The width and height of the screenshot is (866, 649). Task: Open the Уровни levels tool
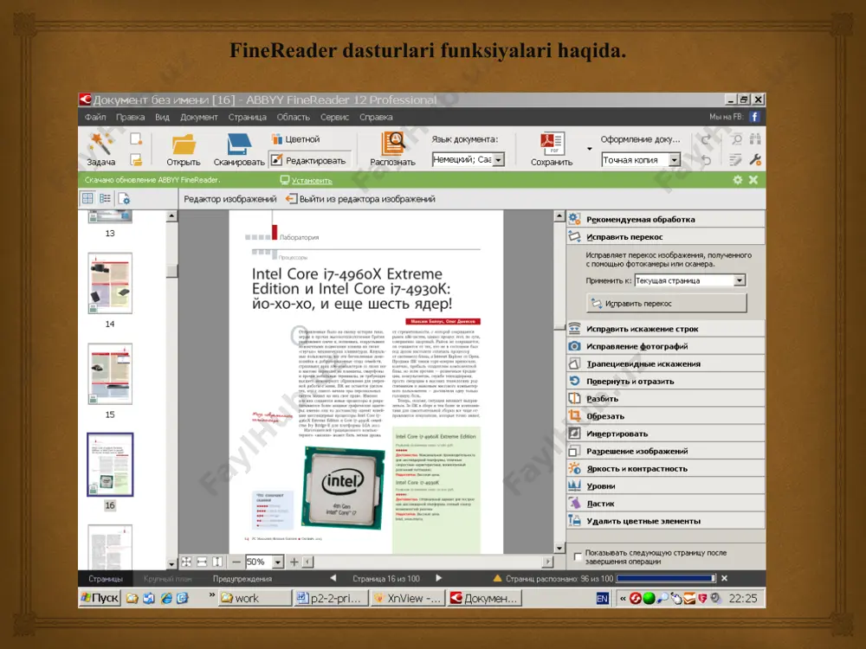pyautogui.click(x=665, y=486)
